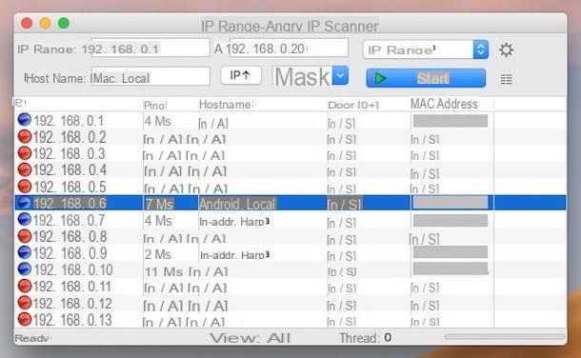Click the red status icon for 192.168.0.3

coord(25,153)
